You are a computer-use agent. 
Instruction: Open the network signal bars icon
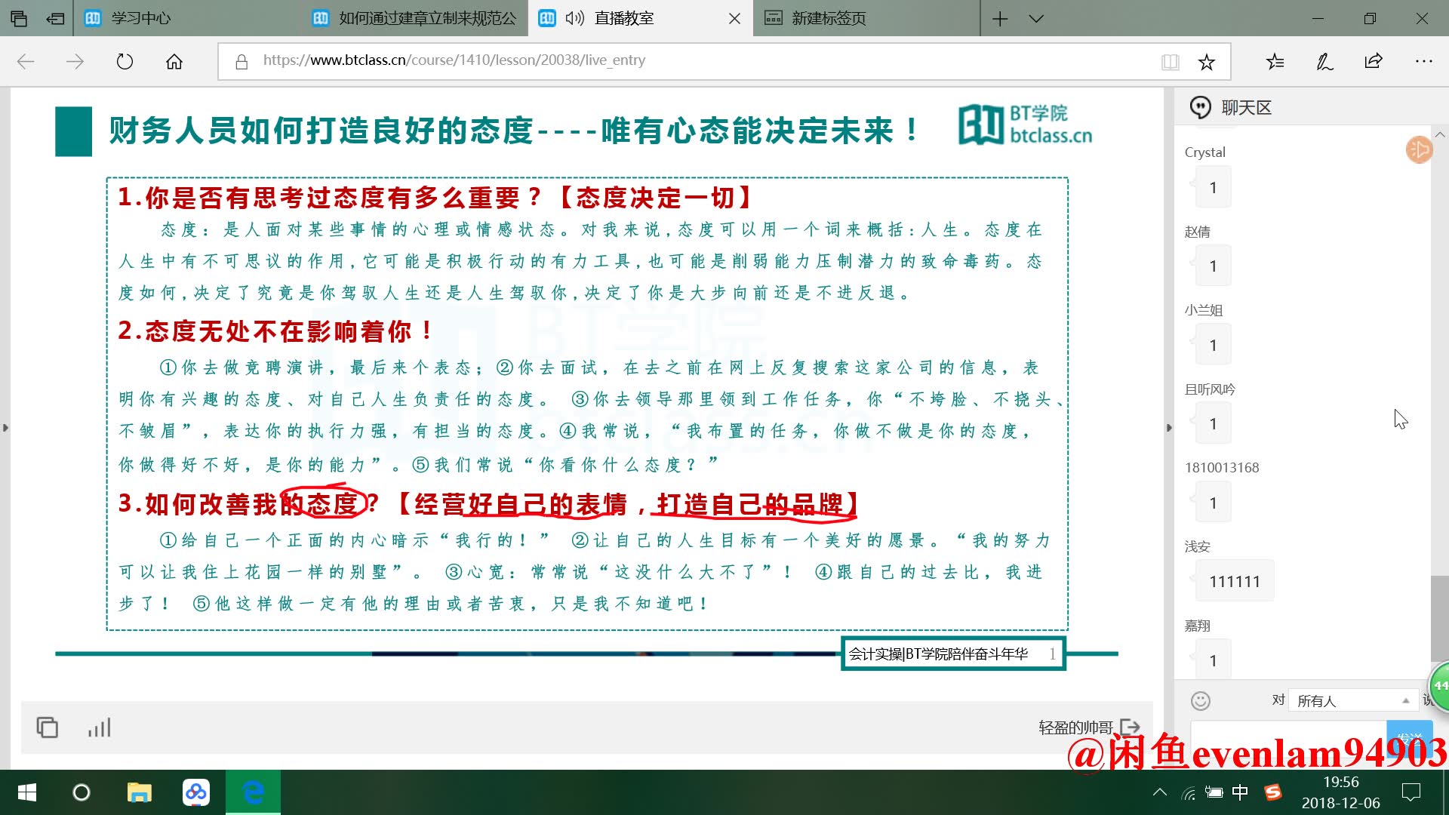99,727
